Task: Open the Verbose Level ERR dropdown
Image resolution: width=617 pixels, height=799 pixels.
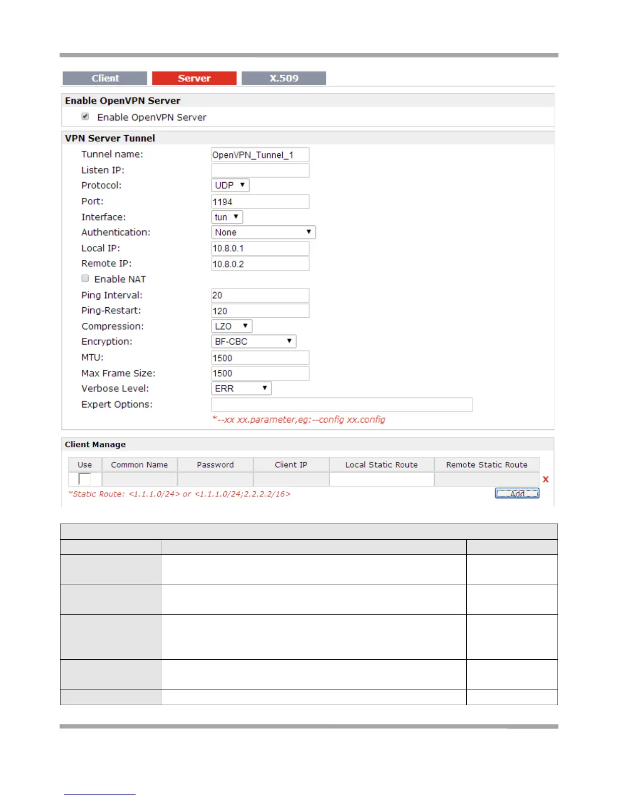Action: tap(241, 388)
